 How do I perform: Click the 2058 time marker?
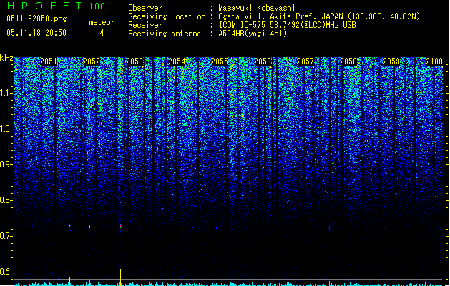click(348, 61)
